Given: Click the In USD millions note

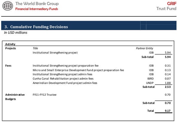Looking at the screenshot, I should click(16, 33).
